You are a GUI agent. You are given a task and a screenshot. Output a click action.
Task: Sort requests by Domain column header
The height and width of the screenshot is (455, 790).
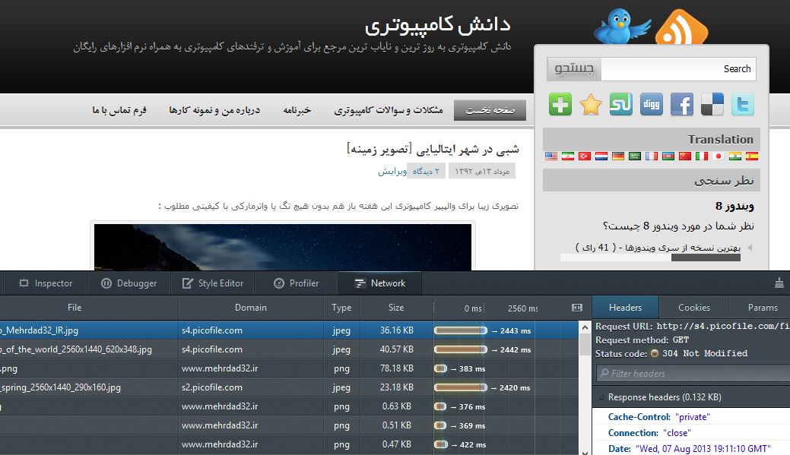point(250,308)
